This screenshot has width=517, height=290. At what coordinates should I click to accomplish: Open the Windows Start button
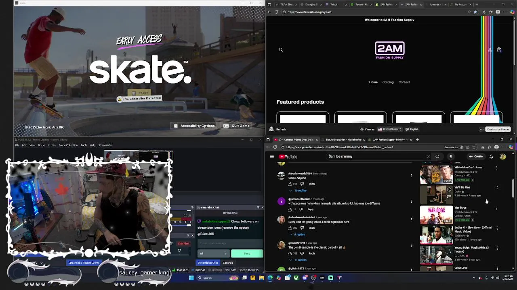[191, 278]
